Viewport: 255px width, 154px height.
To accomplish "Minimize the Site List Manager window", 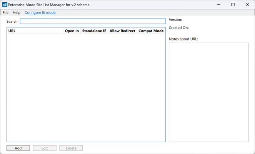I will tap(219, 5).
